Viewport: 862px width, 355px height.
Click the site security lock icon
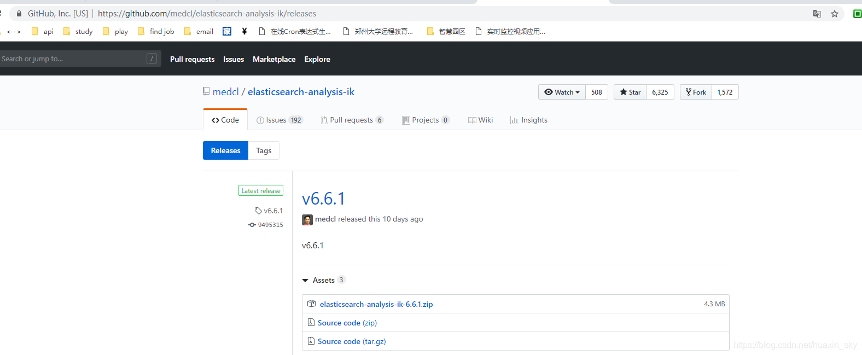click(19, 14)
